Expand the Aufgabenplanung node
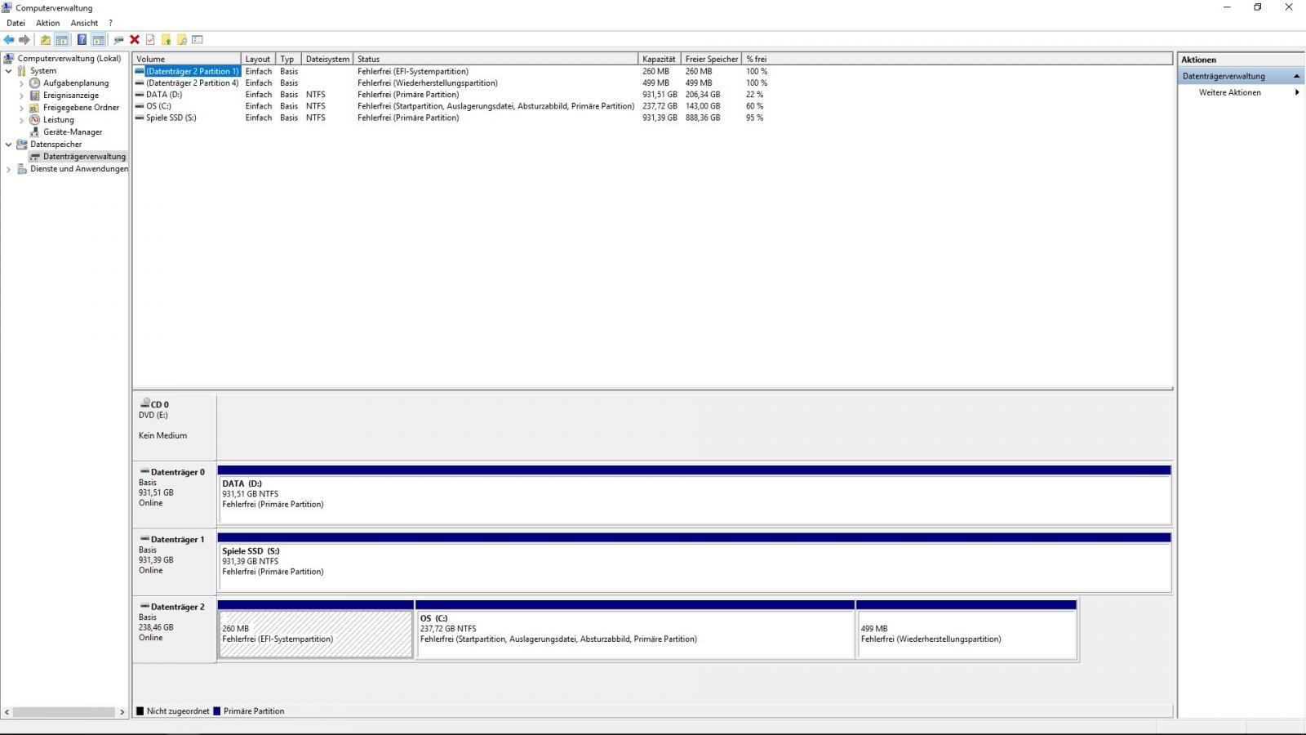Viewport: 1306px width, 735px height. 21,83
